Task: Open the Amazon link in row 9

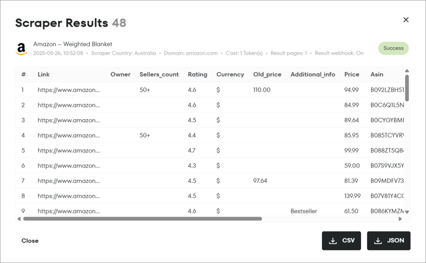Action: tap(69, 211)
